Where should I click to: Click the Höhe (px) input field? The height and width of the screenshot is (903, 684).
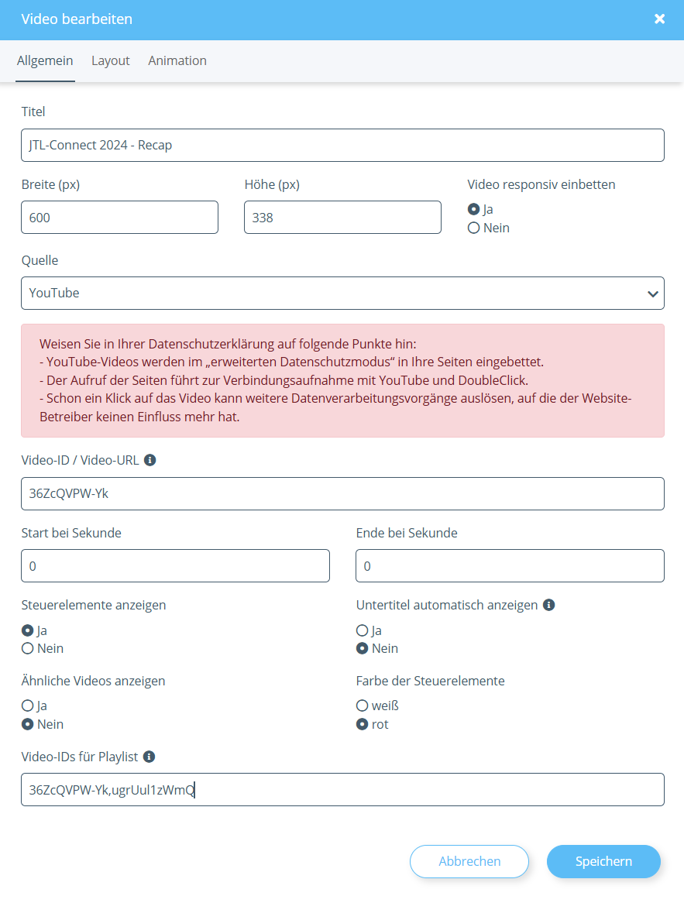(x=342, y=218)
